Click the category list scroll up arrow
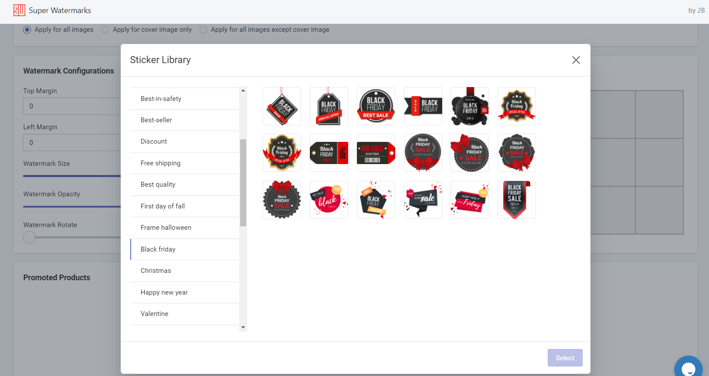709x376 pixels. (243, 90)
